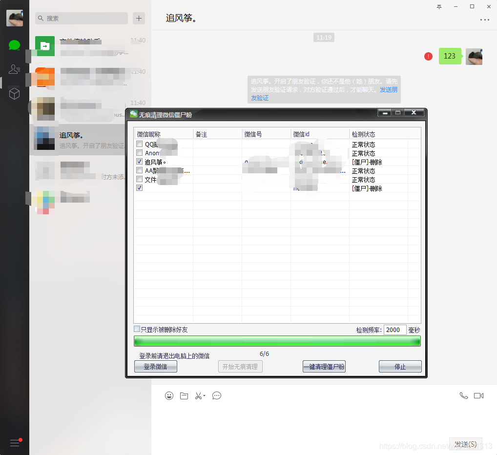Enable 只显示被删除好友 checkbox

tap(137, 329)
